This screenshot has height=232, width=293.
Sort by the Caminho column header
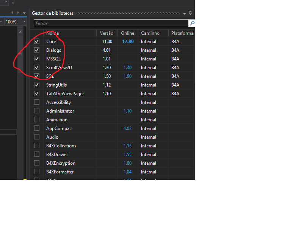point(153,33)
